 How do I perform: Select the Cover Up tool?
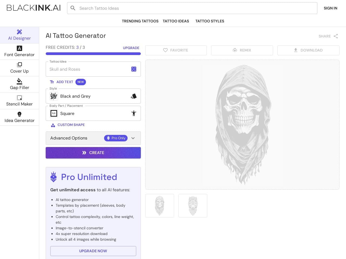click(19, 68)
